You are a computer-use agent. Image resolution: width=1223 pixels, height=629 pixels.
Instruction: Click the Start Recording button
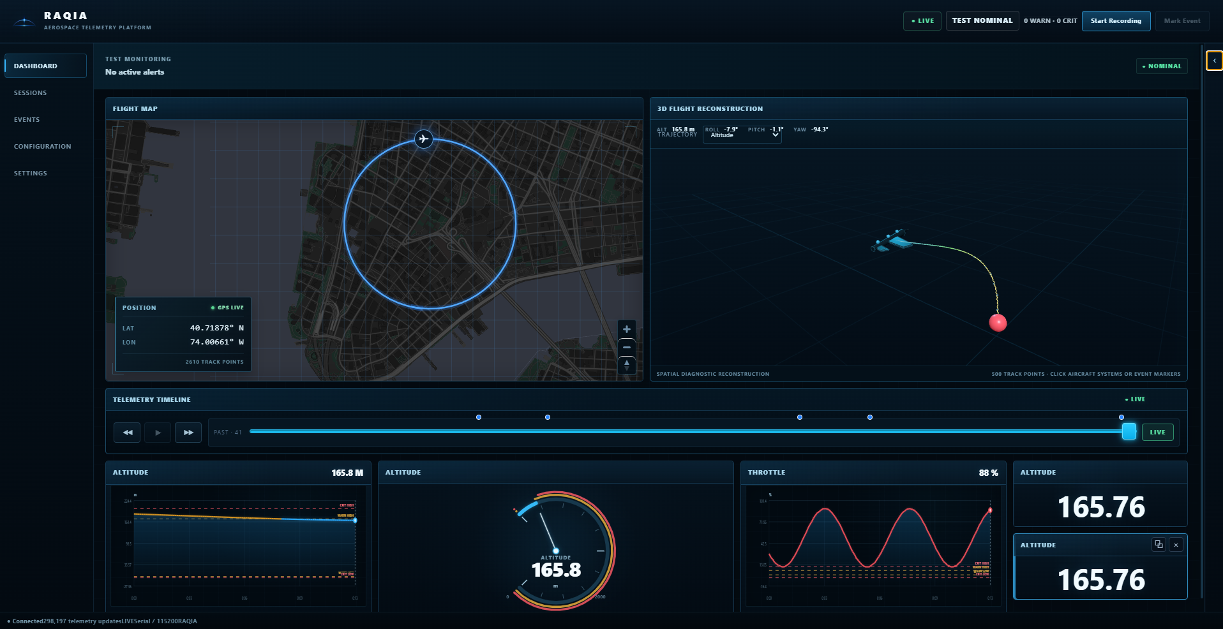[1116, 21]
